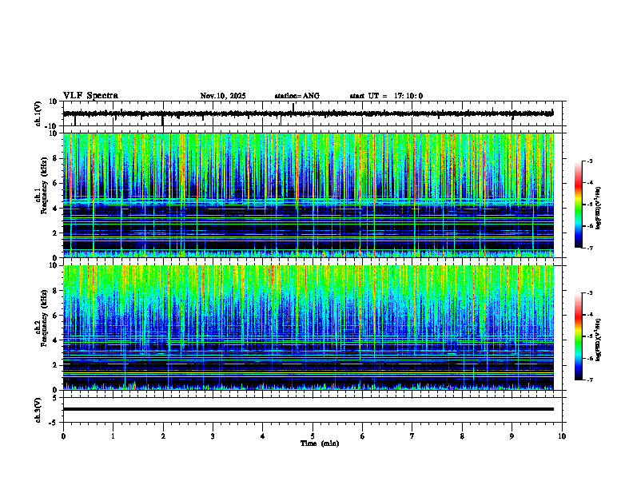This screenshot has height=489, width=633.
Task: Click tick label "10" on the Time axis
Action: coord(562,436)
